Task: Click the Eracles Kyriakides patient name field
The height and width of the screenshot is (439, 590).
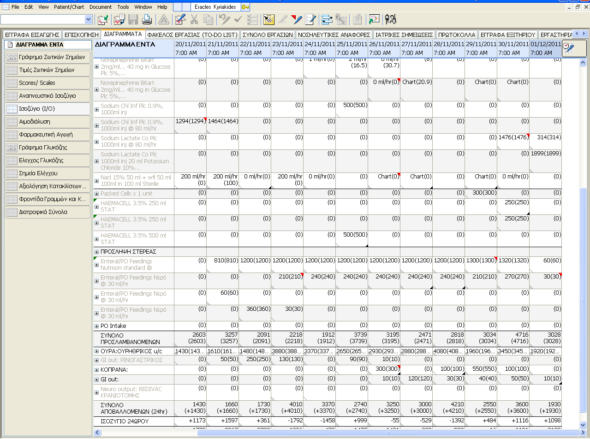Action: point(216,7)
